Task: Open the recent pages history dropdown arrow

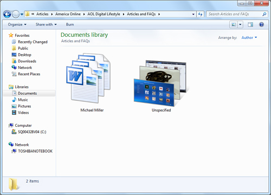Action: (22, 14)
